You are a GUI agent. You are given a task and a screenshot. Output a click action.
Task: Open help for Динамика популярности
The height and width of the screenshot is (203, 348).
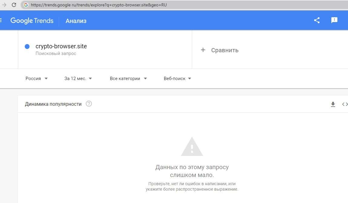89,104
